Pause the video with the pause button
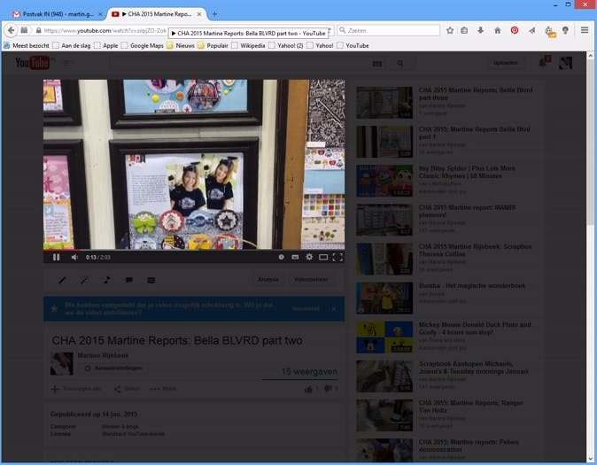This screenshot has height=465, width=597. tap(57, 257)
